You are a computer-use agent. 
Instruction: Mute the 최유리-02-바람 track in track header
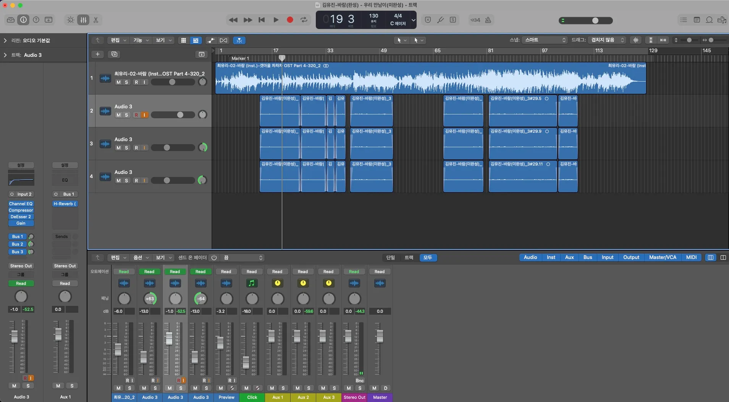click(118, 82)
